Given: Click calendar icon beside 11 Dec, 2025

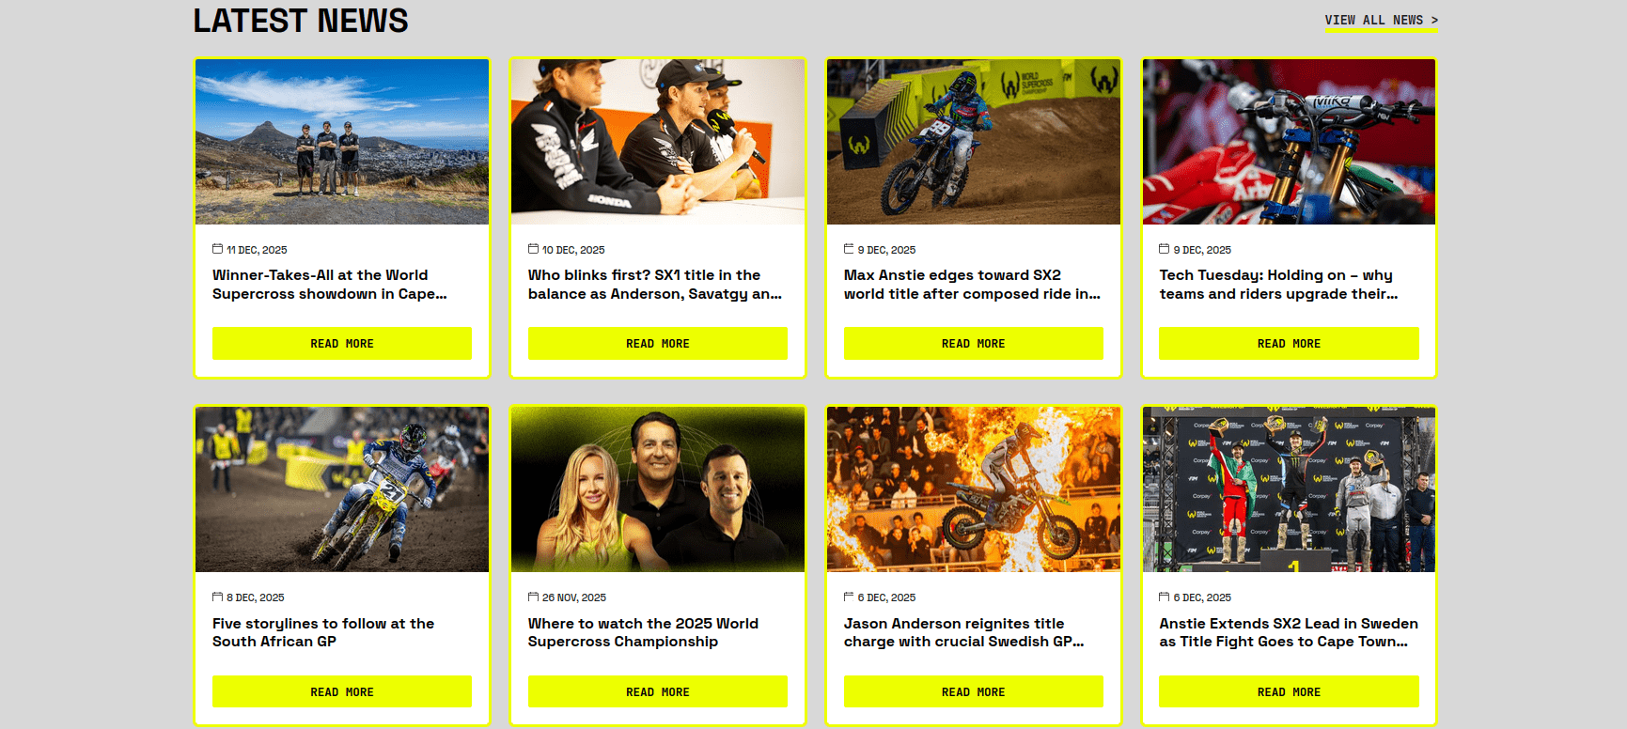Looking at the screenshot, I should tap(217, 249).
